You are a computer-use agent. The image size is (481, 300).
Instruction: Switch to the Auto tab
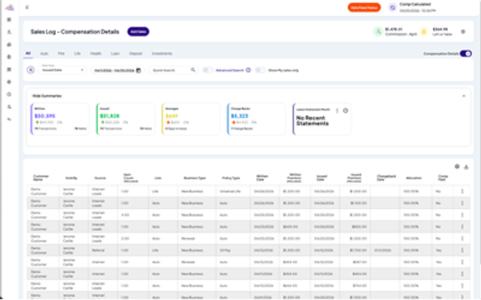(x=44, y=54)
